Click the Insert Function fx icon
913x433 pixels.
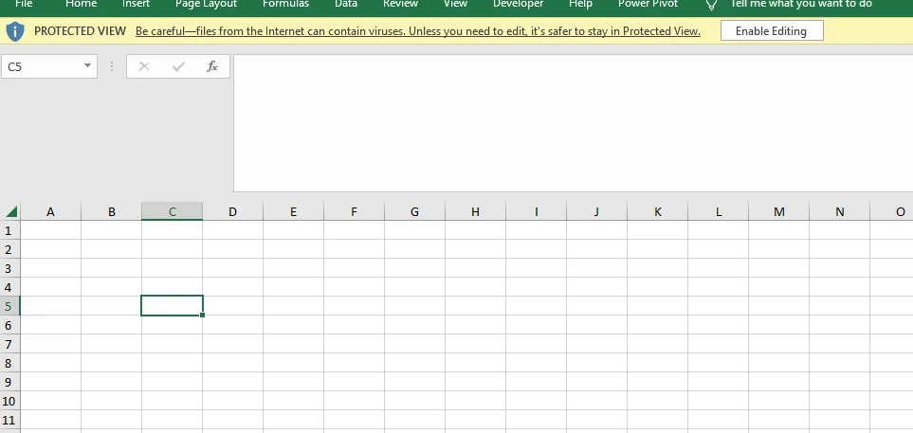pyautogui.click(x=212, y=67)
